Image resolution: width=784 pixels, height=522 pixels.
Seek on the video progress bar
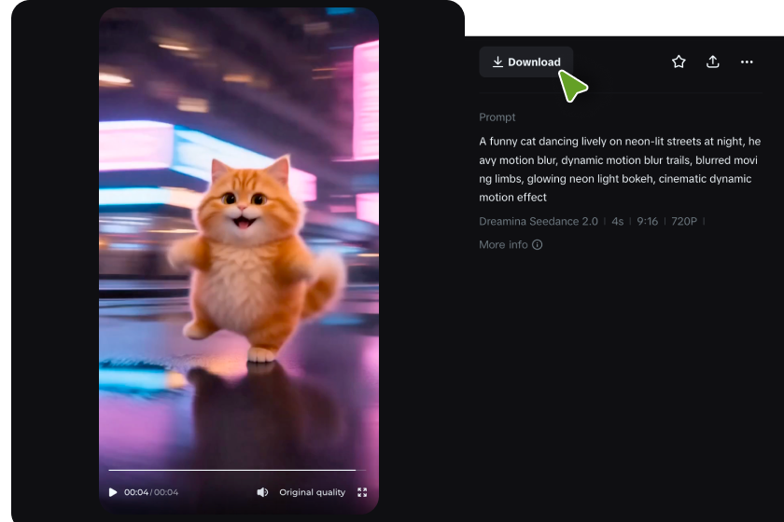tap(237, 470)
